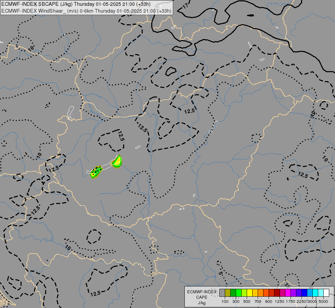Pick the red-orange legend swatch
This screenshot has width=335, height=308.
click(x=266, y=293)
